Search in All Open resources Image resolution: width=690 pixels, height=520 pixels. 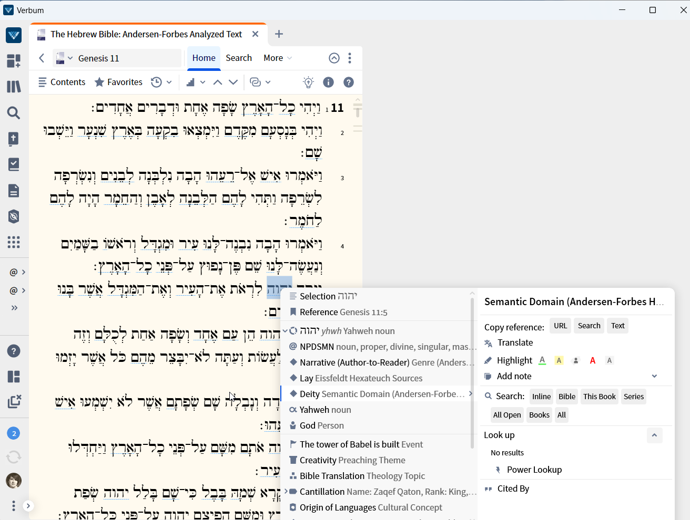coord(507,415)
